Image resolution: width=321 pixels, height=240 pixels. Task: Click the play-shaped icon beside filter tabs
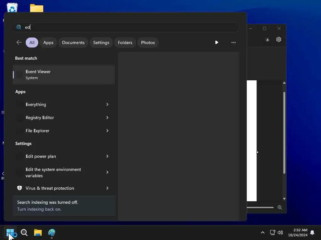click(x=217, y=42)
